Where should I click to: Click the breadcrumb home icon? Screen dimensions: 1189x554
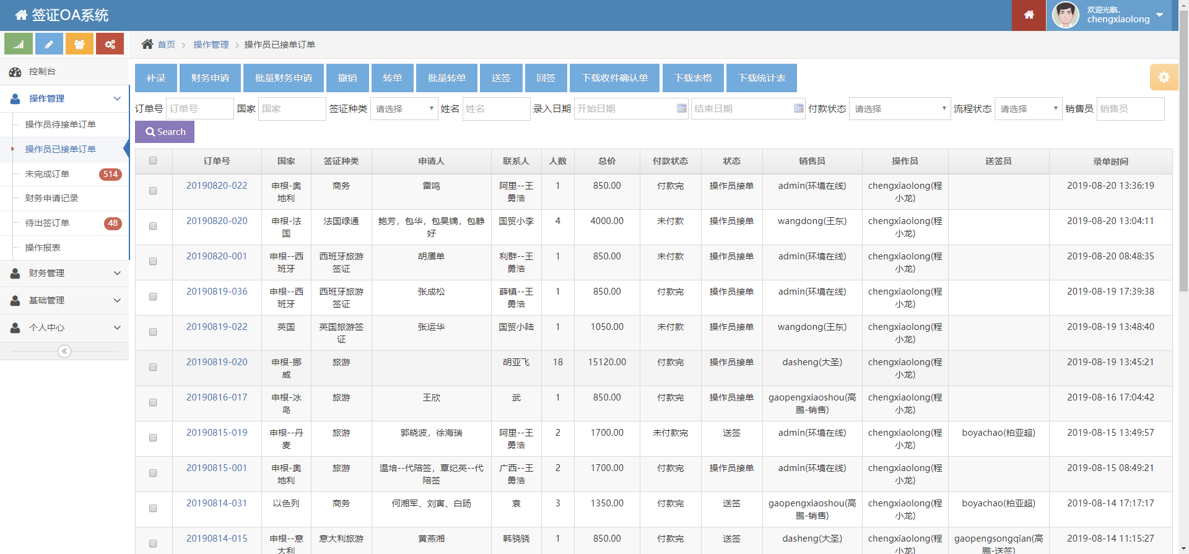click(x=147, y=44)
